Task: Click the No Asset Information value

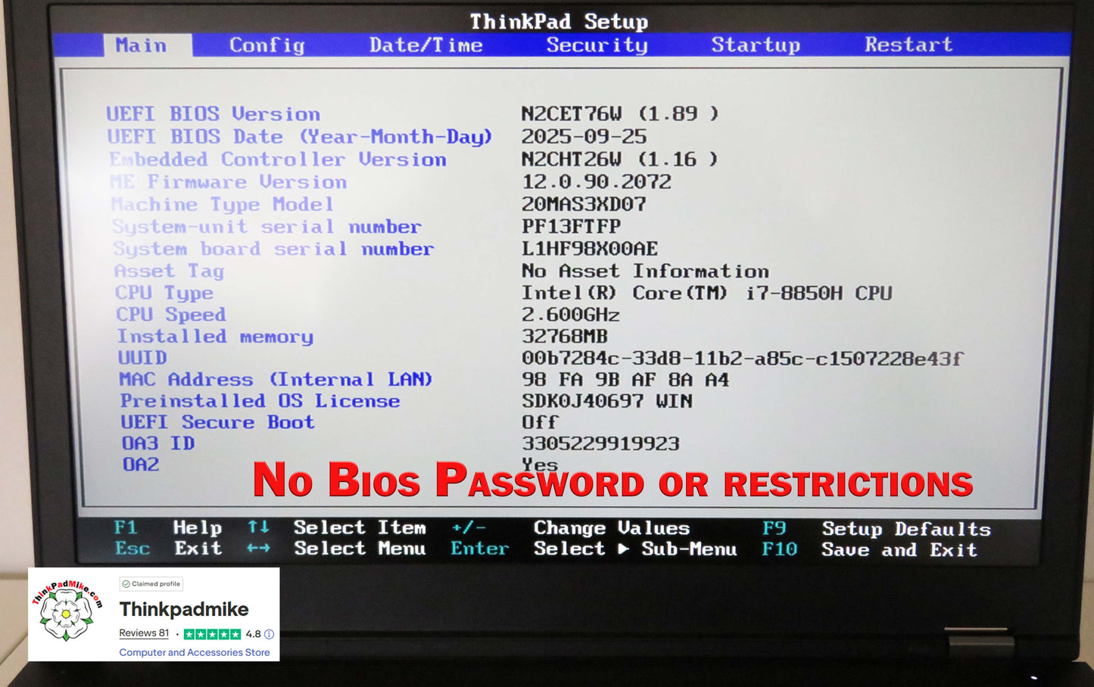Action: [x=645, y=271]
